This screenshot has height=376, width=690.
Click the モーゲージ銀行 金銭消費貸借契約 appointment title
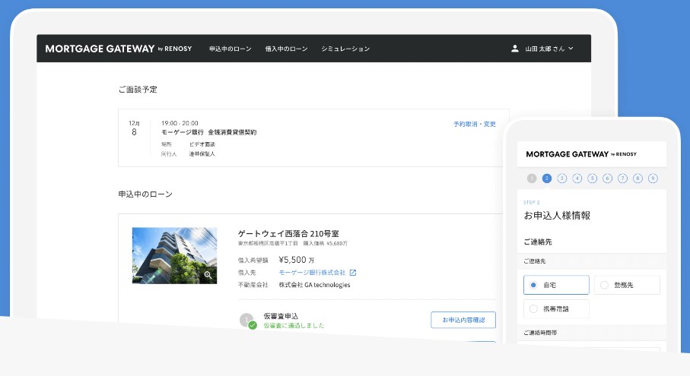click(x=209, y=132)
